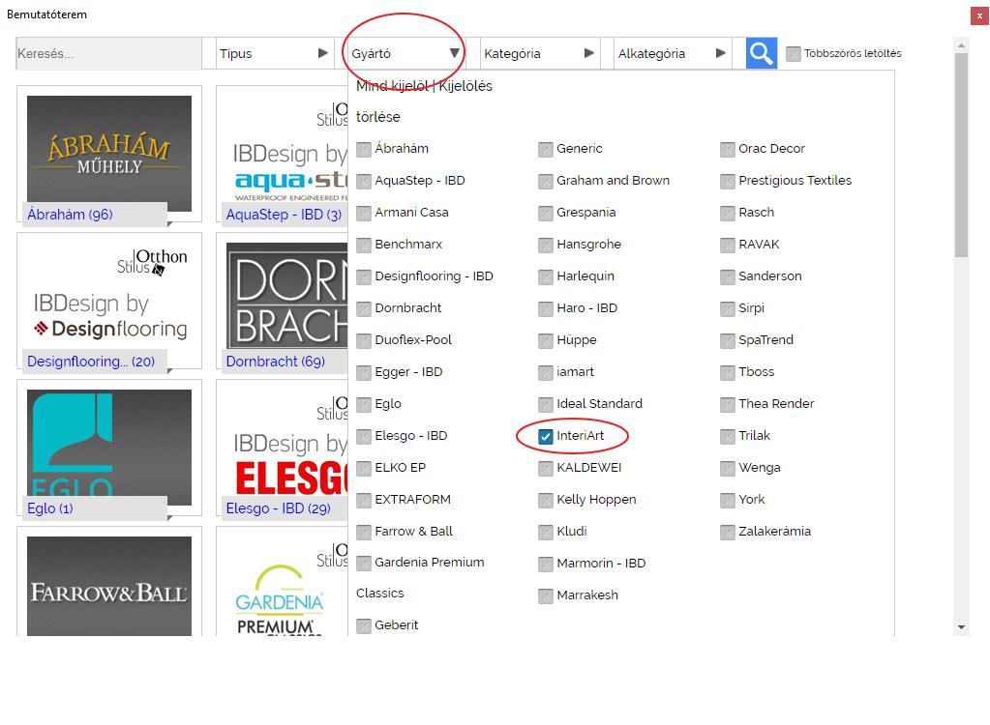This screenshot has height=725, width=990.
Task: Select the Prestigious Textiles checkbox
Action: click(x=728, y=182)
